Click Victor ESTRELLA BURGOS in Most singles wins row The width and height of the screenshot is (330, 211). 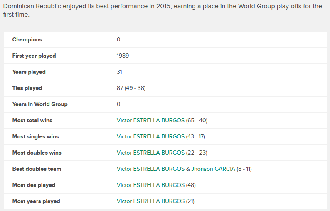point(150,136)
